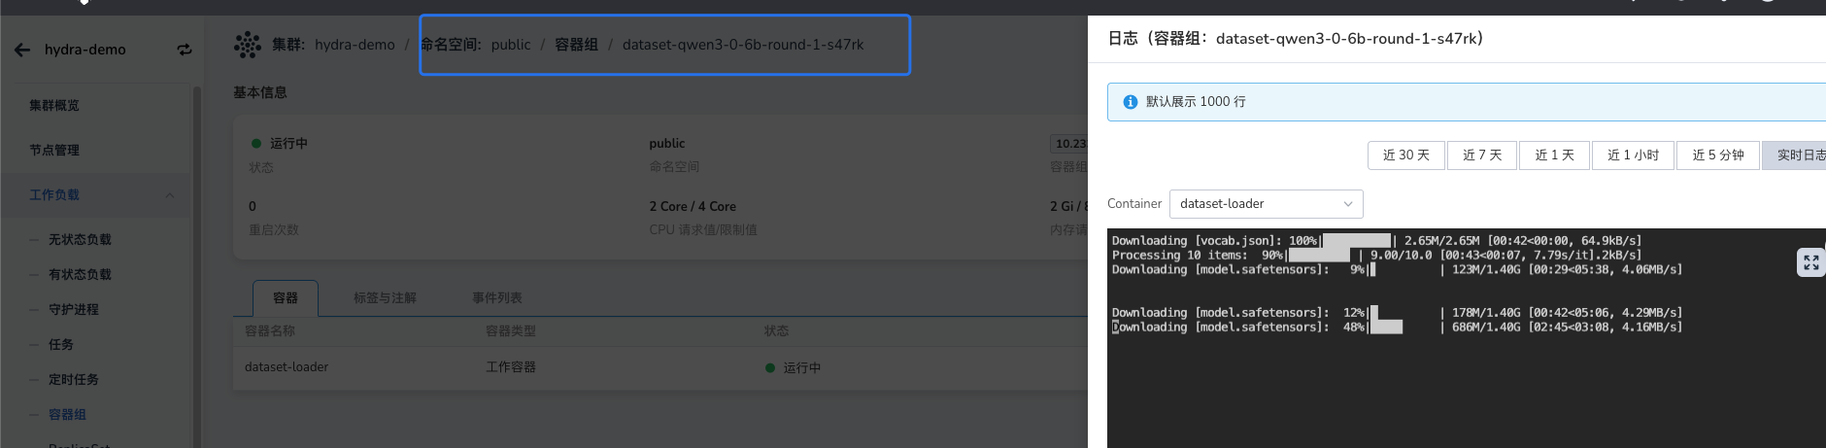Viewport: 1826px width, 448px height.
Task: Collapse the 工作负载 sidebar section
Action: click(x=170, y=195)
